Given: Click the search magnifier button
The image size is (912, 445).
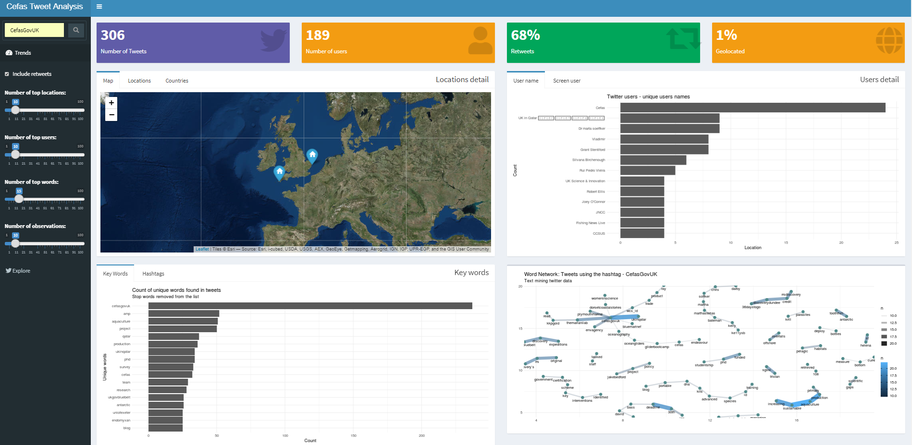Looking at the screenshot, I should 76,30.
